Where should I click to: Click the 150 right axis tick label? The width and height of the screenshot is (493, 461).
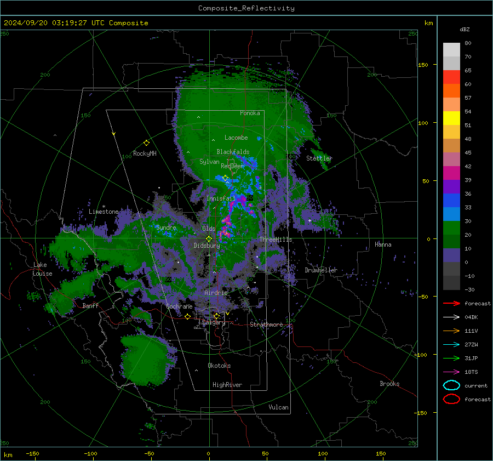click(423, 65)
